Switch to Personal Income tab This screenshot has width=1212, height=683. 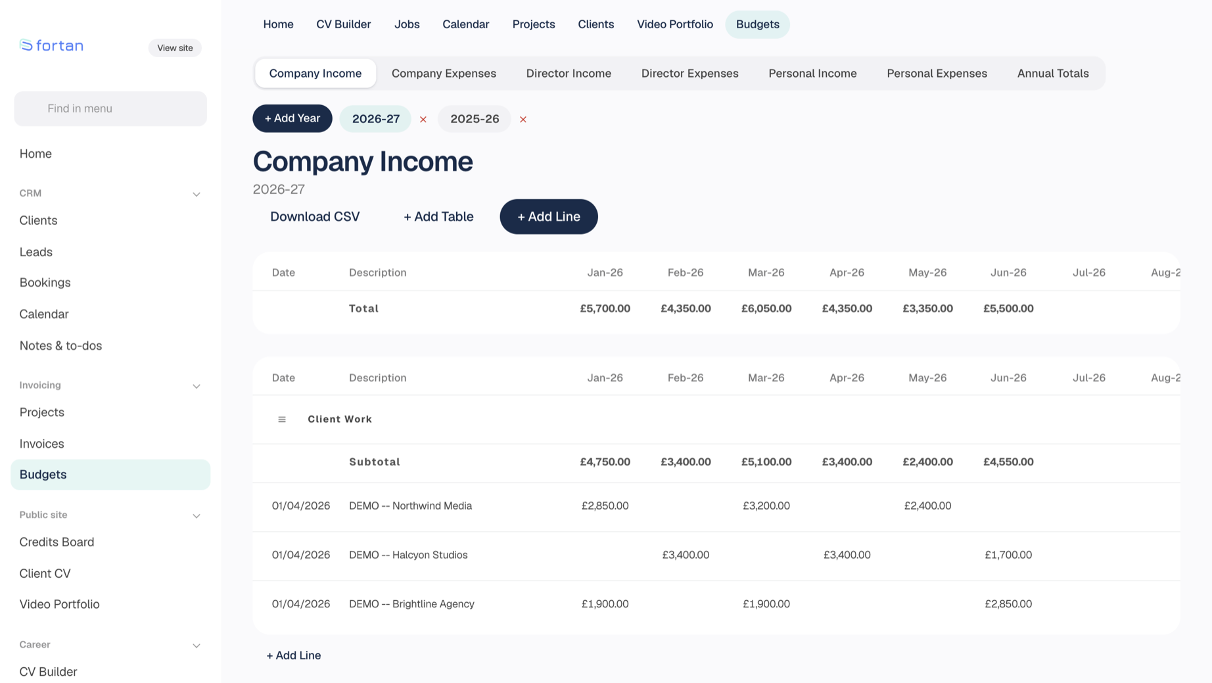(812, 73)
